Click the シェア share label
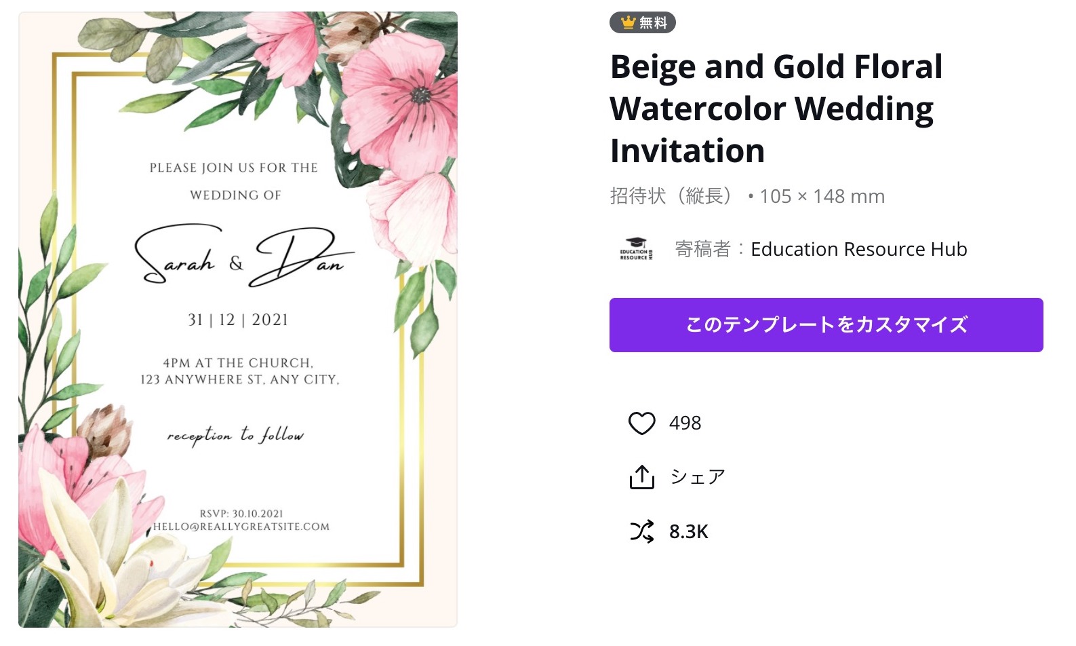The image size is (1076, 646). 698,477
